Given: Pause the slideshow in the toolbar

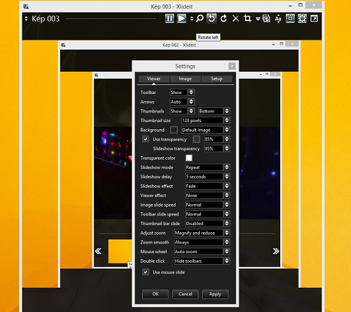Looking at the screenshot, I should pos(170,19).
